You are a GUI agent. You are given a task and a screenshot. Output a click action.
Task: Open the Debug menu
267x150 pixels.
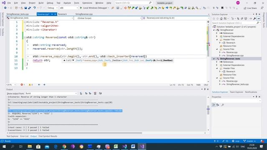pos(50,3)
